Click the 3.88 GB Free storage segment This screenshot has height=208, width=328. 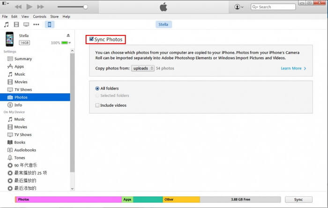click(240, 200)
